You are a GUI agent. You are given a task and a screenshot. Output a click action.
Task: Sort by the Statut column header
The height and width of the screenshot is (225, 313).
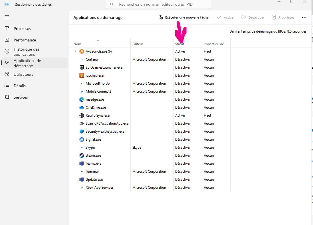pos(180,44)
